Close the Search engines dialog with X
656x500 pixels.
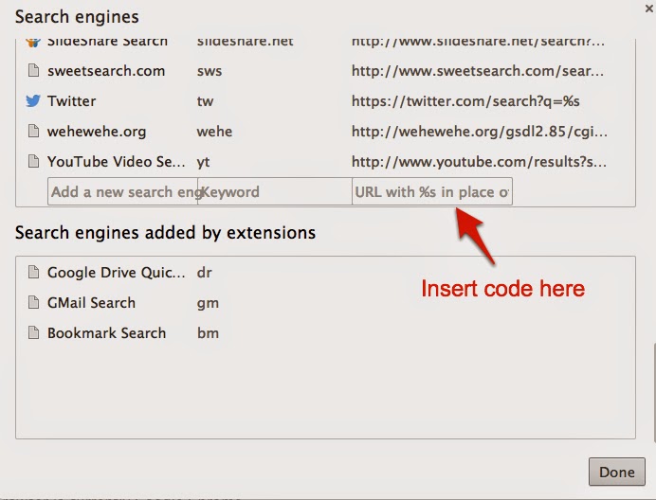[648, 9]
